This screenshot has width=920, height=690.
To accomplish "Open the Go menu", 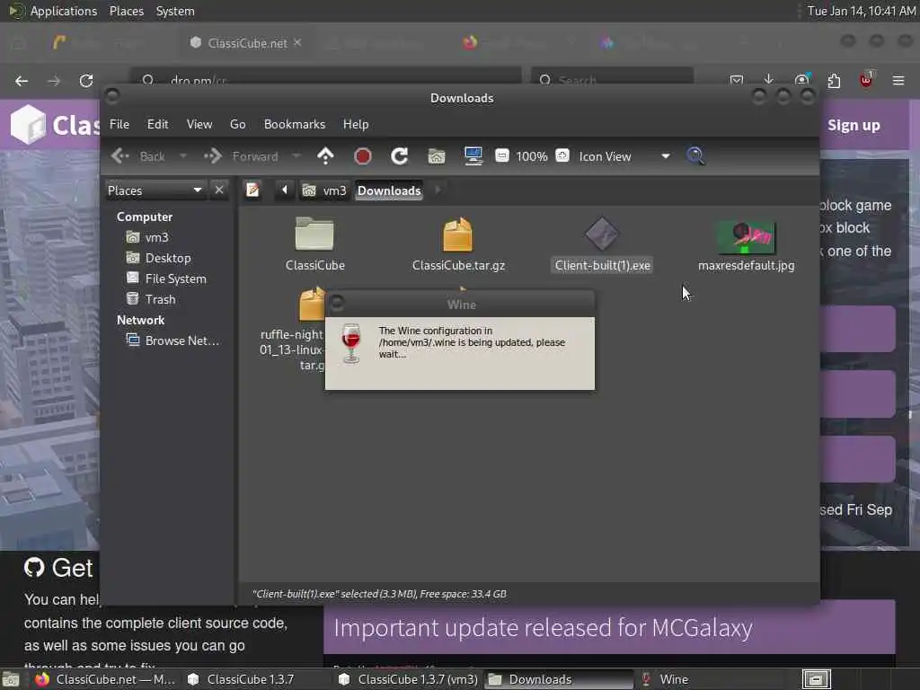I will tap(237, 124).
